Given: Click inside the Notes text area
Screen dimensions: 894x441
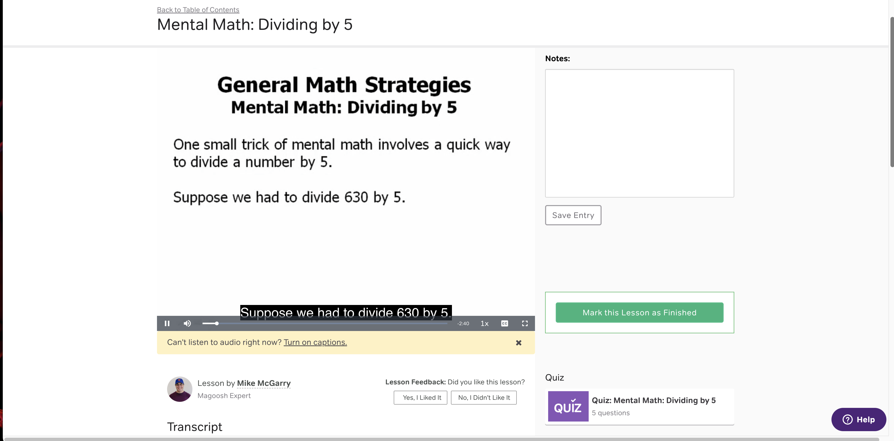Looking at the screenshot, I should pyautogui.click(x=639, y=133).
